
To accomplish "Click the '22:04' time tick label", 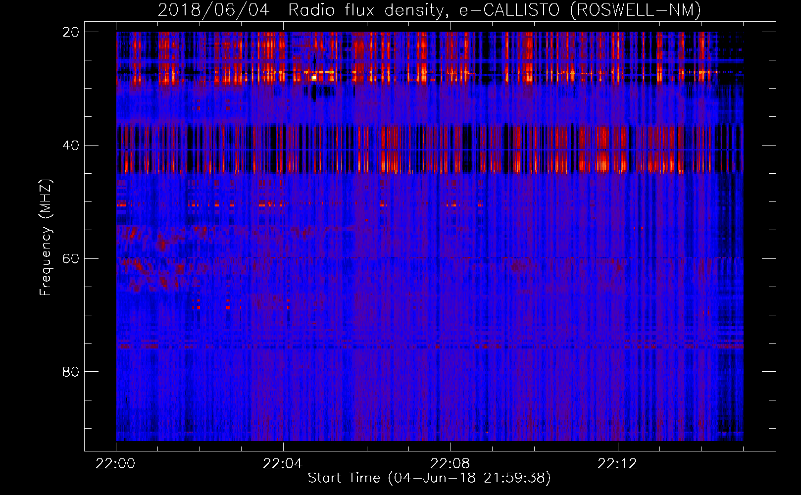I will point(283,464).
